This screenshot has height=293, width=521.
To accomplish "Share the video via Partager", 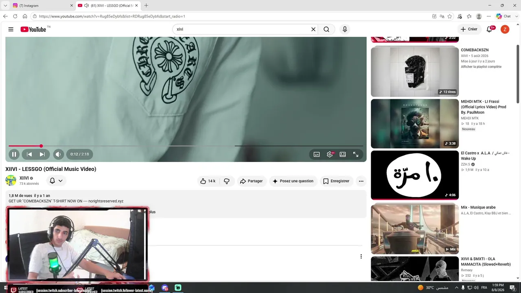I will 251,181.
